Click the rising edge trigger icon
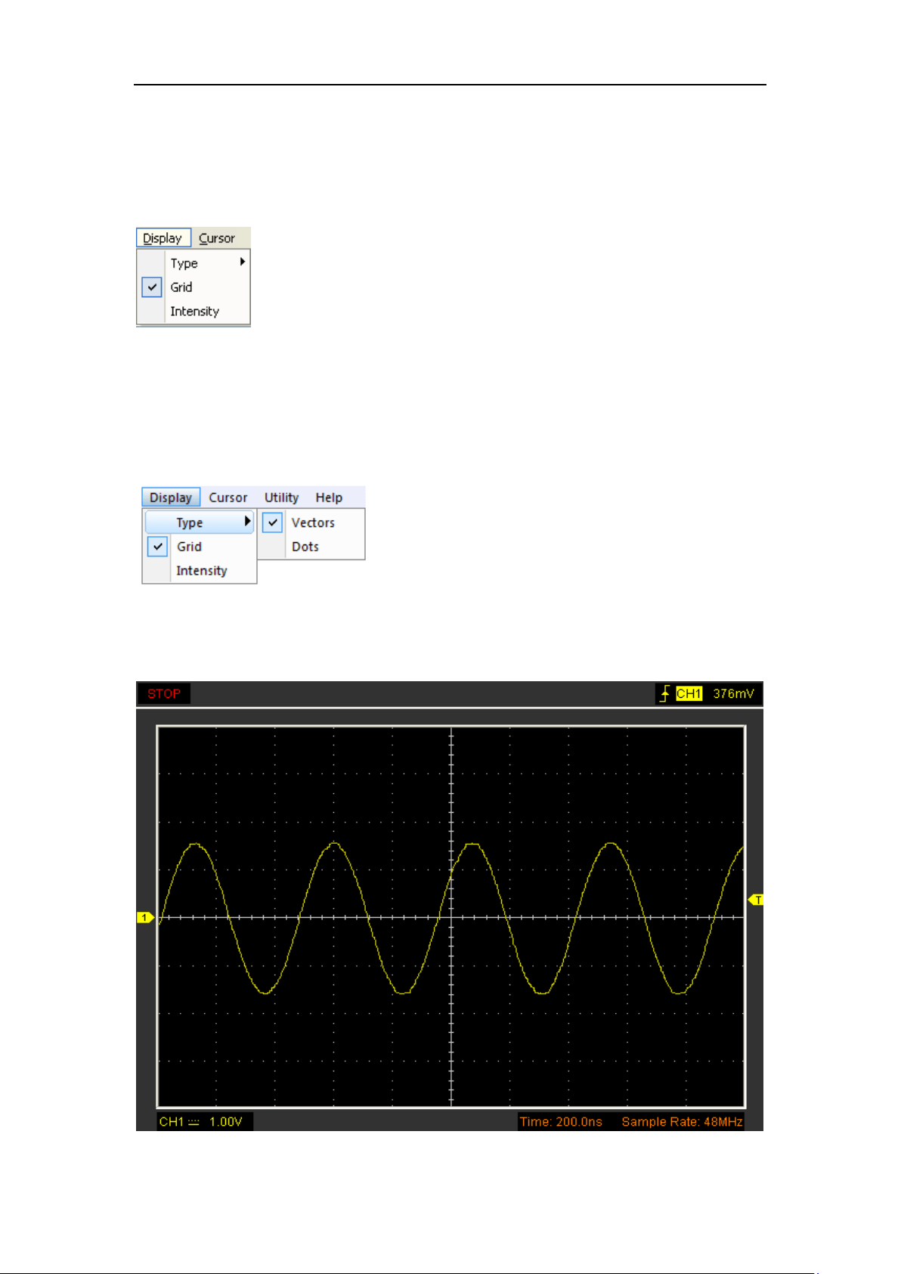The height and width of the screenshot is (1274, 901). [664, 693]
